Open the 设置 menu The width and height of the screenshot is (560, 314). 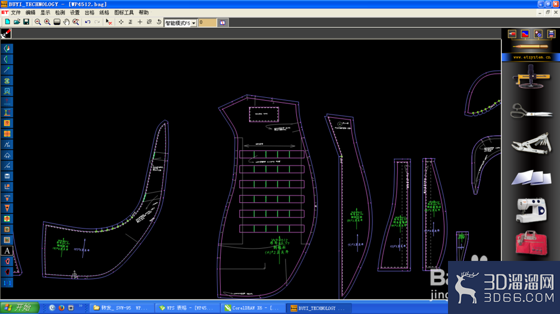coord(74,12)
